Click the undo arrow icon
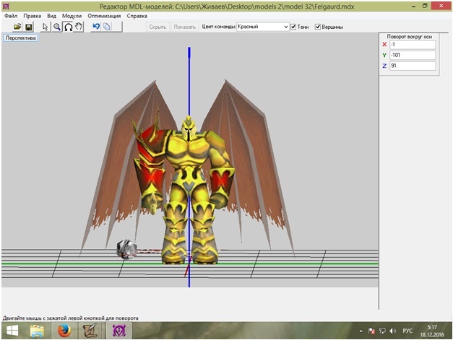This screenshot has height=340, width=453. point(95,27)
